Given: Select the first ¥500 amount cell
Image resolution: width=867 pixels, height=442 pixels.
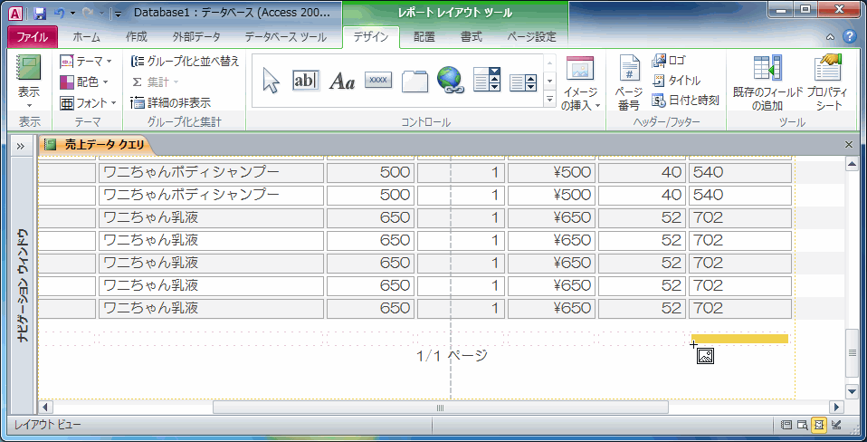Looking at the screenshot, I should coord(551,173).
